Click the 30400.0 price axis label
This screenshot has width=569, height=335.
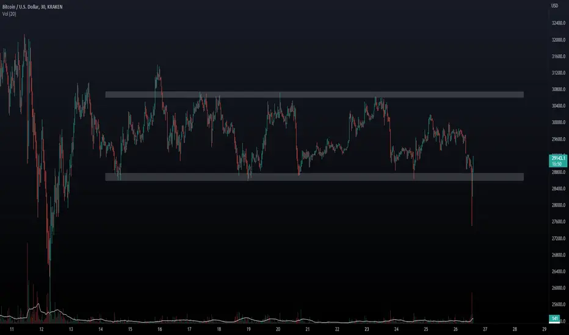point(559,106)
